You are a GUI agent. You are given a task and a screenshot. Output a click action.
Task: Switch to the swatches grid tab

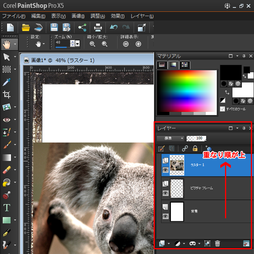[185, 65]
